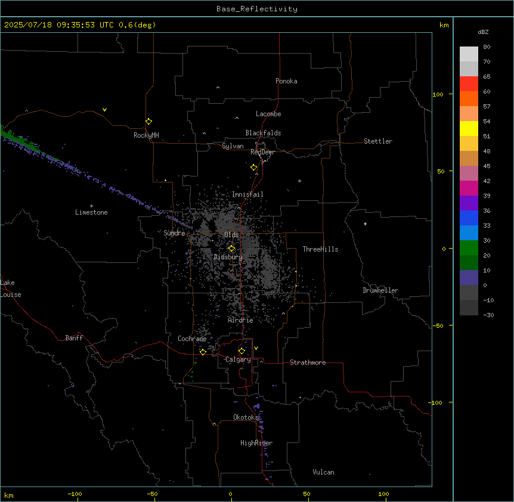Click the Sundre label
This screenshot has height=502, width=514.
tap(174, 233)
